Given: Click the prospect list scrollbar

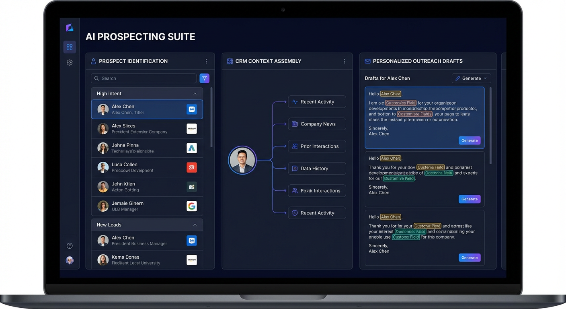Looking at the screenshot, I should (x=211, y=117).
